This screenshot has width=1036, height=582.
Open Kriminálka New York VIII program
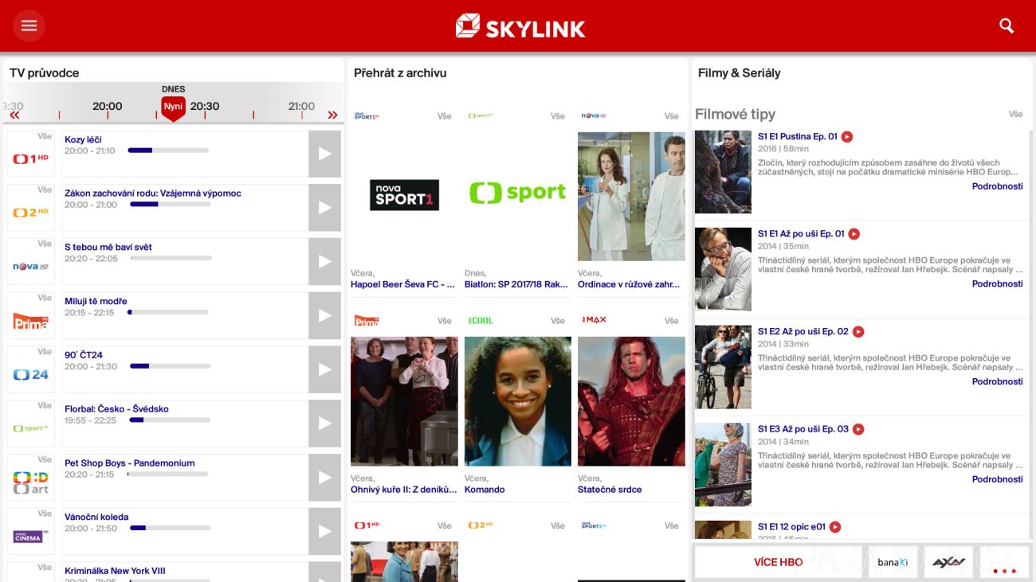pos(116,571)
